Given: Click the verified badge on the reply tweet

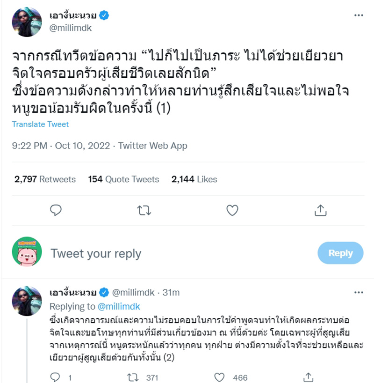Looking at the screenshot, I should click(x=103, y=291).
